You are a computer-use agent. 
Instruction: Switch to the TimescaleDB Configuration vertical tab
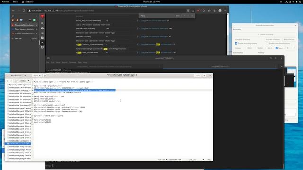pos(24,25)
